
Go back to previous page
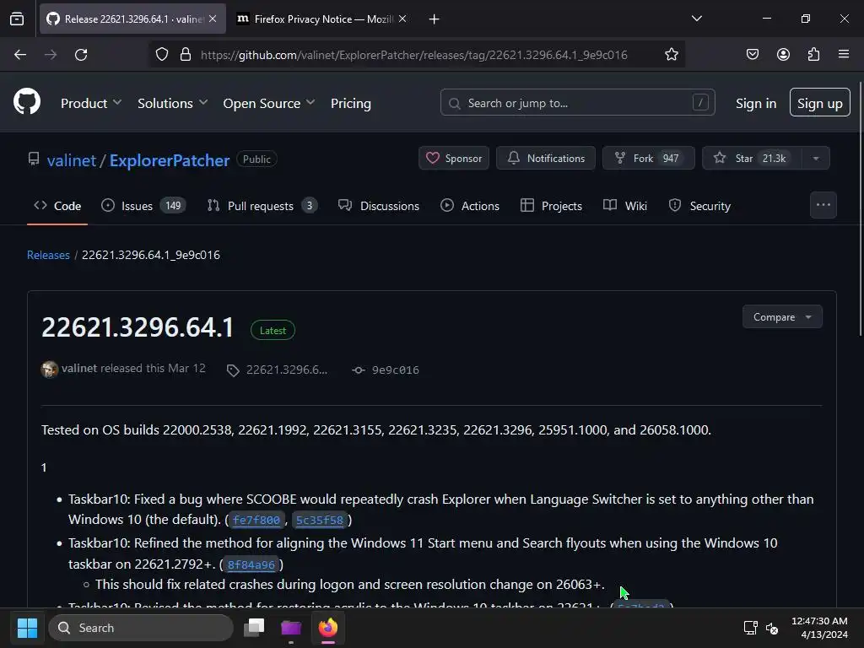[20, 55]
